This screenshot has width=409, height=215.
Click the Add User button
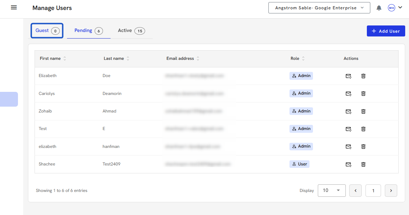tap(386, 31)
